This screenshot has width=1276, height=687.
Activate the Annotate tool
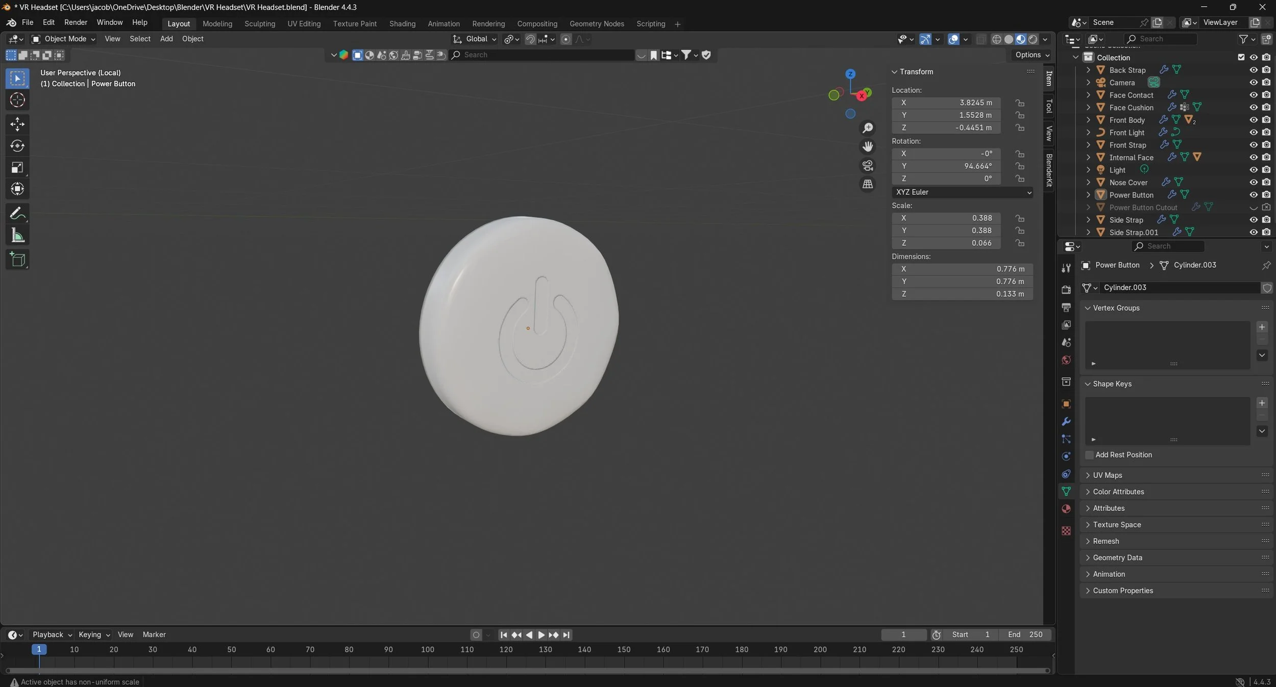point(17,213)
